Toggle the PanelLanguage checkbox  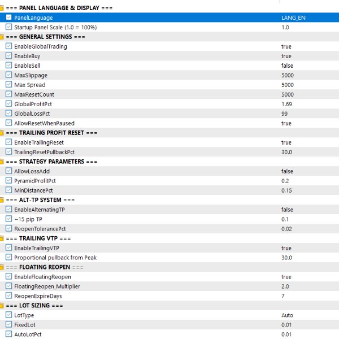[8, 18]
